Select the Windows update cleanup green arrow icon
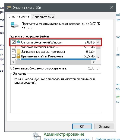The height and width of the screenshot is (140, 120). (x=18, y=42)
